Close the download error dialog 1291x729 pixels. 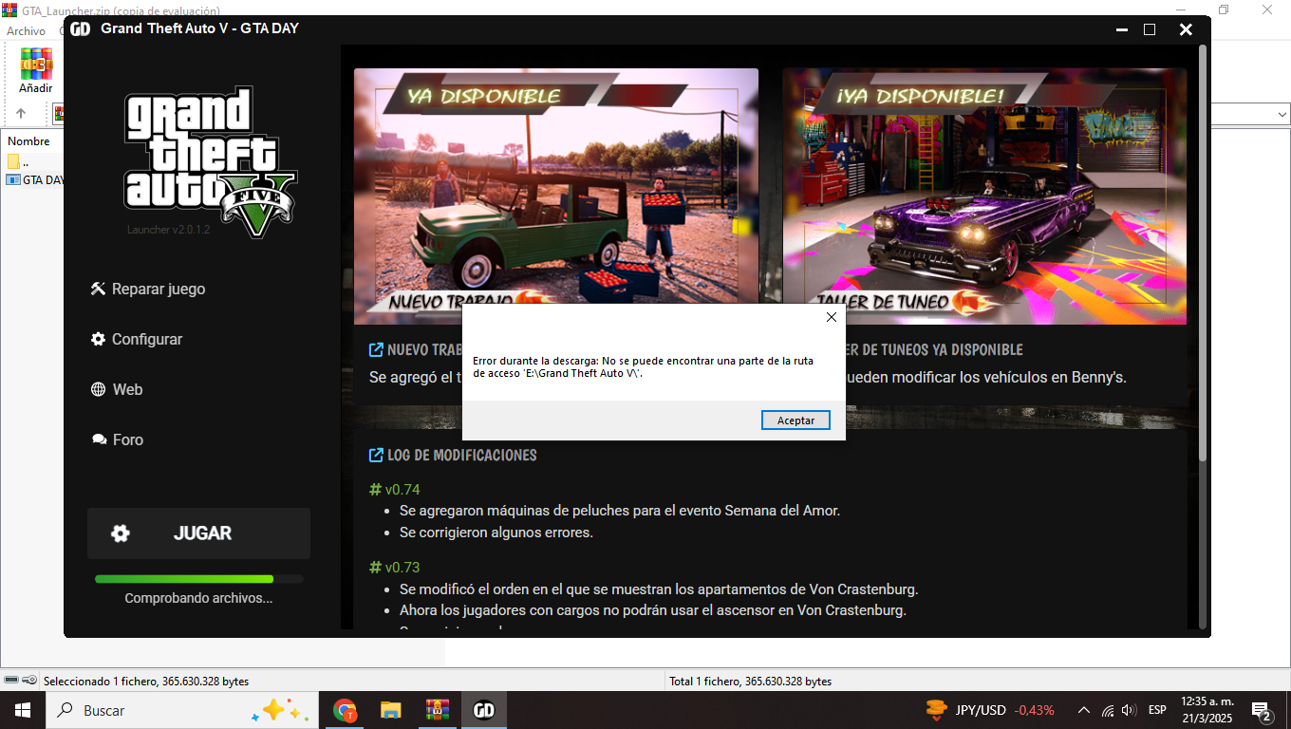point(831,317)
